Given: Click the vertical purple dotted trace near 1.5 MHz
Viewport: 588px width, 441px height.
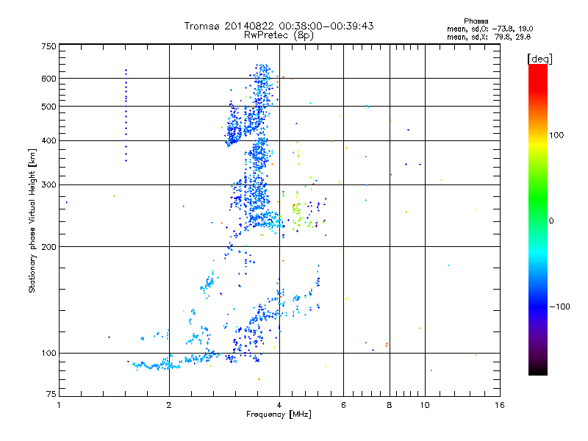Looking at the screenshot, I should tap(126, 115).
